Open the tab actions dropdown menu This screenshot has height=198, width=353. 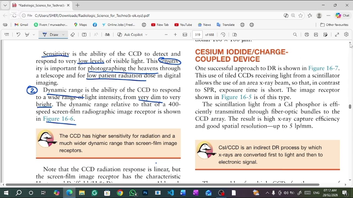pos(5,5)
